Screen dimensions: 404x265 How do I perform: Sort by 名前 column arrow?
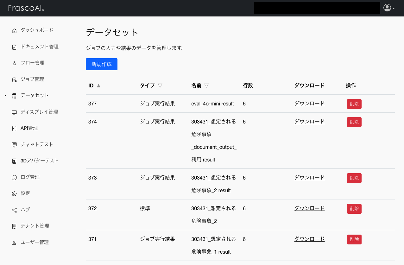(x=206, y=85)
